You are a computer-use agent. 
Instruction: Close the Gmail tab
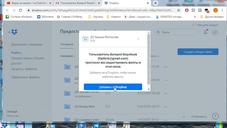pos(99,3)
